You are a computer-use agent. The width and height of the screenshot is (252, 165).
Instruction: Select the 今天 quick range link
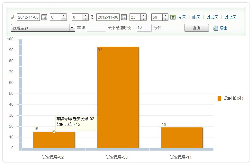(x=182, y=17)
